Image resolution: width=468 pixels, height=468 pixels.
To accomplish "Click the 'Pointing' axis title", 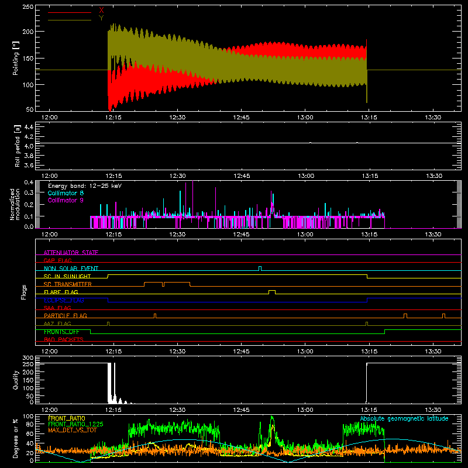I will coord(16,58).
